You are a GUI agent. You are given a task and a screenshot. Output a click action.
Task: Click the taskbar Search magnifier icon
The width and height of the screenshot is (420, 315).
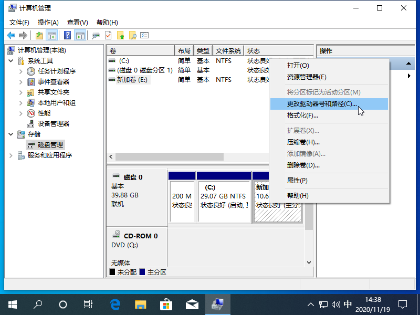(x=38, y=304)
